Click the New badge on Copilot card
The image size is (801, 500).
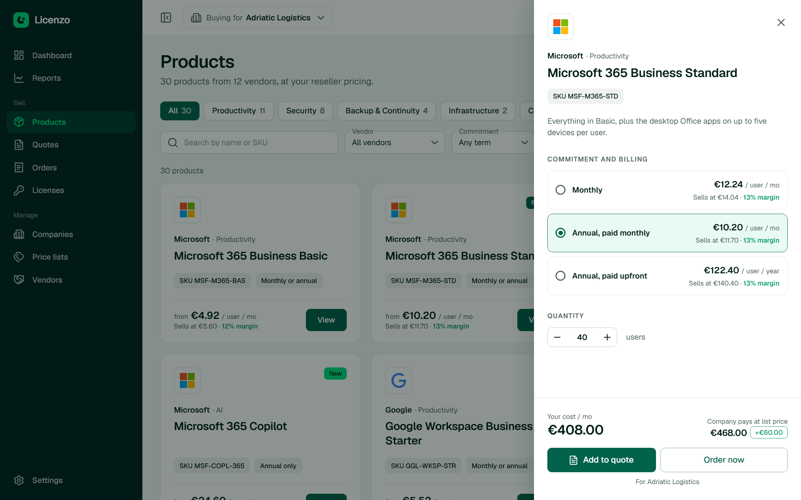(336, 373)
